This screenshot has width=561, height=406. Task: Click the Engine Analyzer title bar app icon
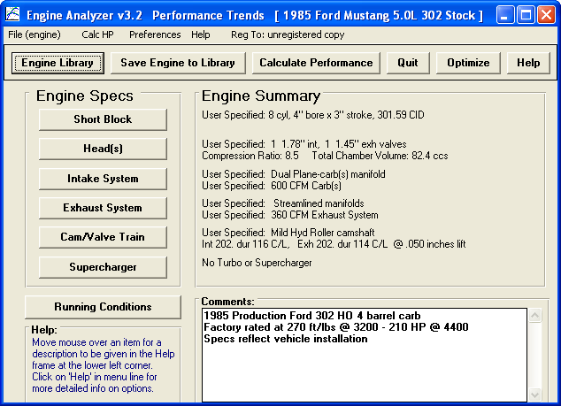(12, 15)
